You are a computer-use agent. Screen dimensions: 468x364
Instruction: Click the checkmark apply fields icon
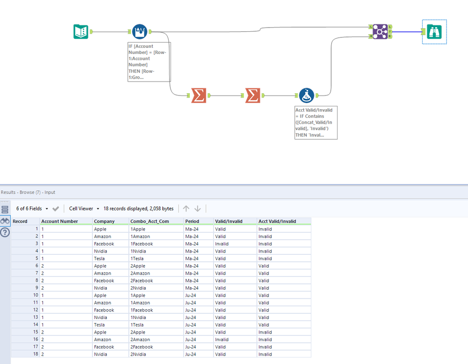[x=56, y=208]
